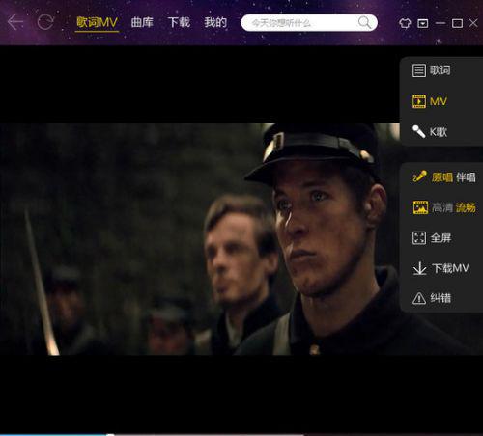Click the MV video frame
483x436 pixels.
(200, 239)
